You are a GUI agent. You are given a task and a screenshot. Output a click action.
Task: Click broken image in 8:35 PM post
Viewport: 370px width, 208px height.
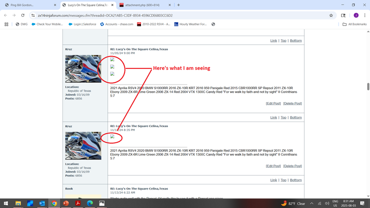point(112,136)
